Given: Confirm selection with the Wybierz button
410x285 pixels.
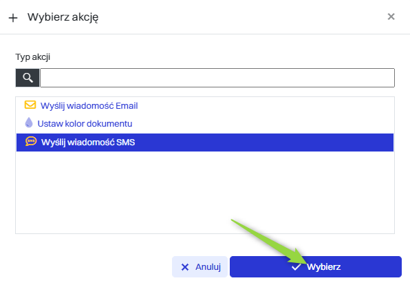Looking at the screenshot, I should click(x=316, y=266).
